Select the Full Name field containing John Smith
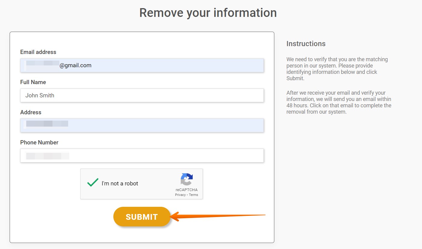This screenshot has height=249, width=422. (142, 95)
